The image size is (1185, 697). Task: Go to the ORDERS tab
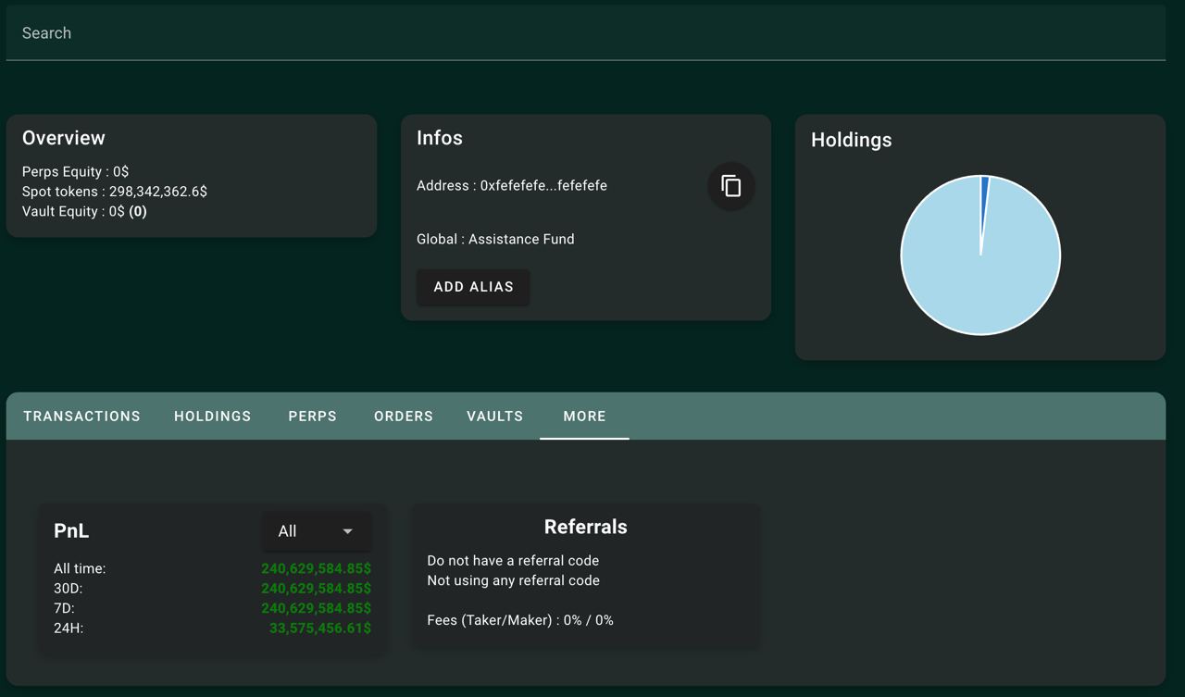pyautogui.click(x=404, y=417)
